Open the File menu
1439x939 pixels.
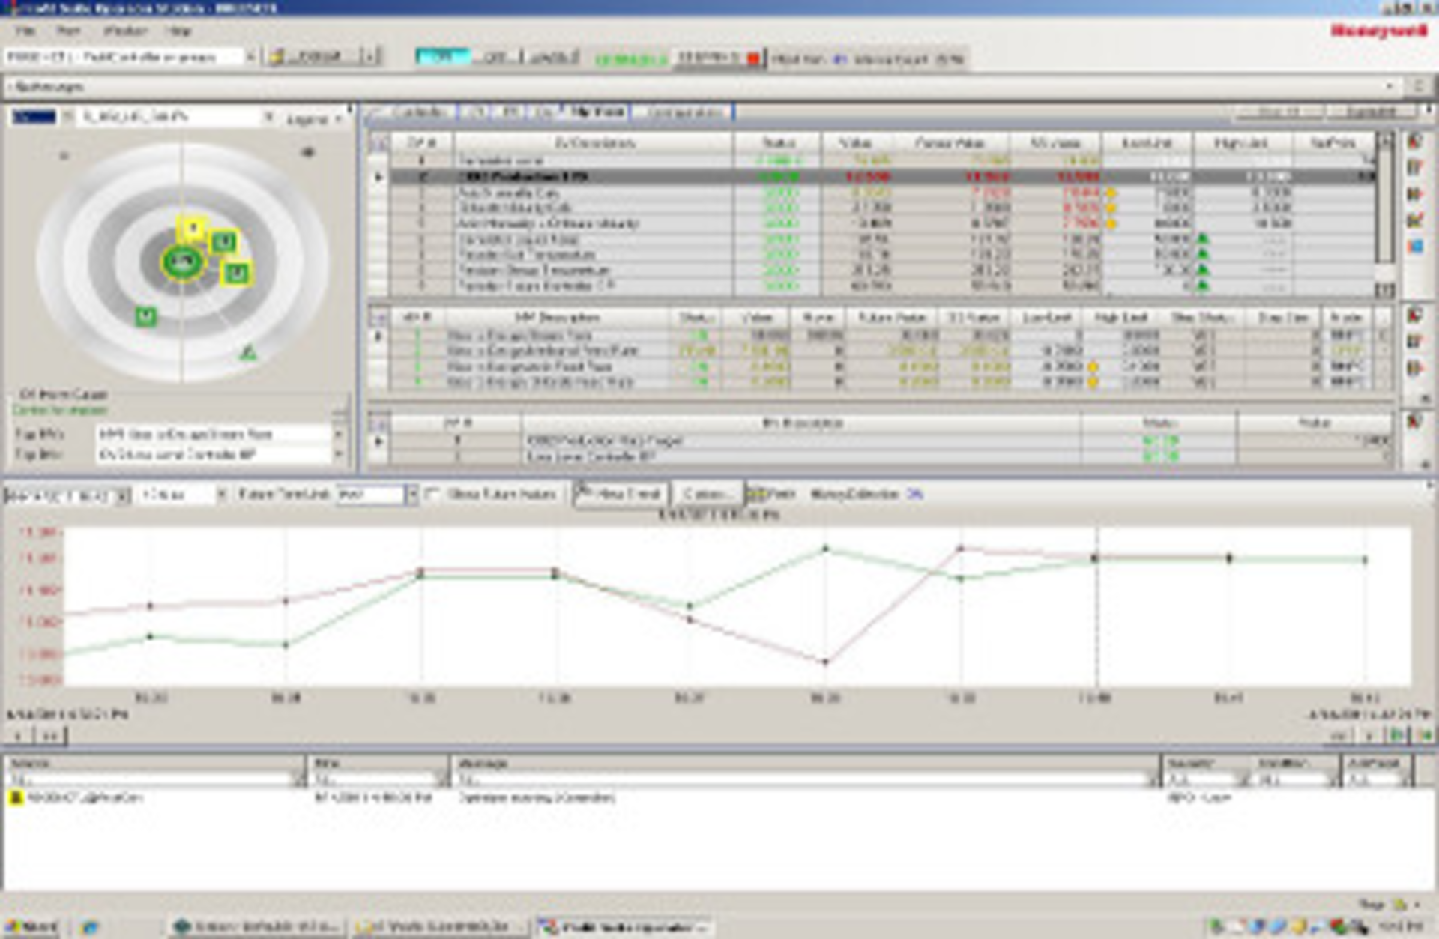(x=25, y=31)
